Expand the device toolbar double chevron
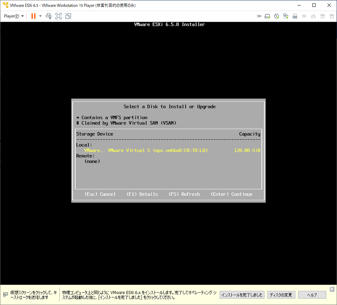The width and height of the screenshot is (337, 305). pos(259,16)
